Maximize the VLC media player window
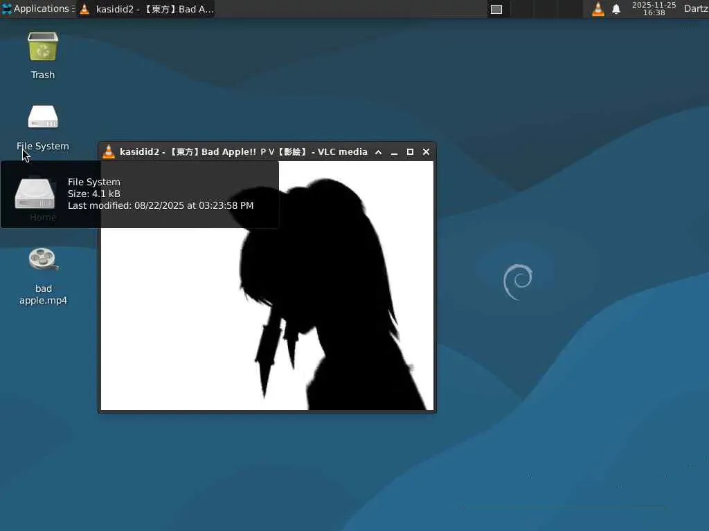 coord(410,152)
